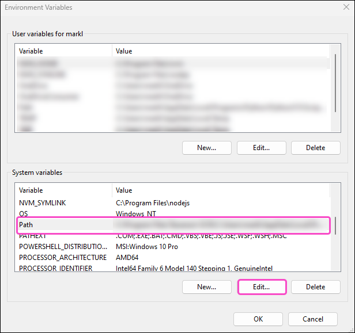Screen dimensions: 355x333
Task: Select the Path system variable row
Action: tap(173, 225)
